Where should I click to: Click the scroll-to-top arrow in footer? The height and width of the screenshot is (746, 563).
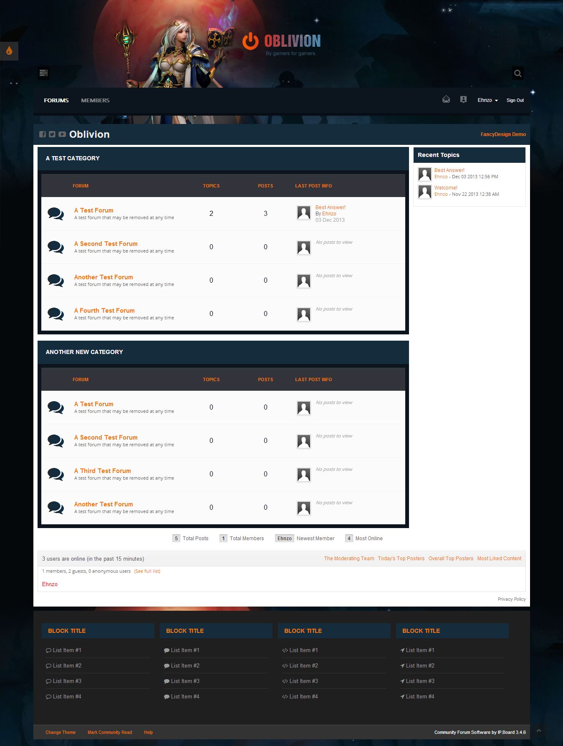(x=539, y=731)
